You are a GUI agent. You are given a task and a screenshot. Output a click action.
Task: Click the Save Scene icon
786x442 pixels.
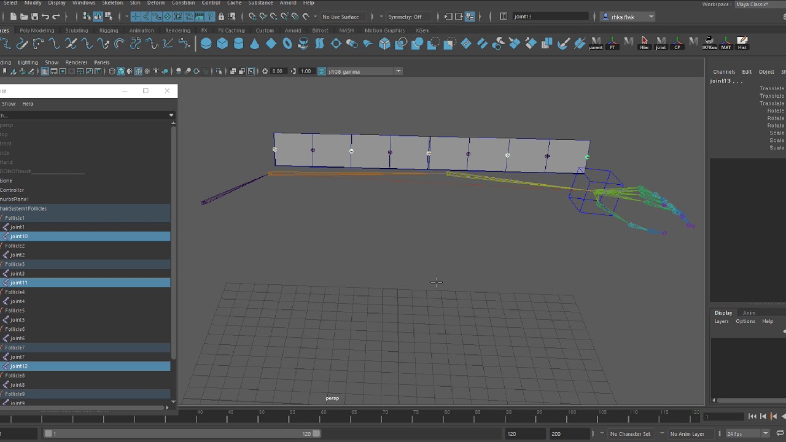pyautogui.click(x=34, y=17)
